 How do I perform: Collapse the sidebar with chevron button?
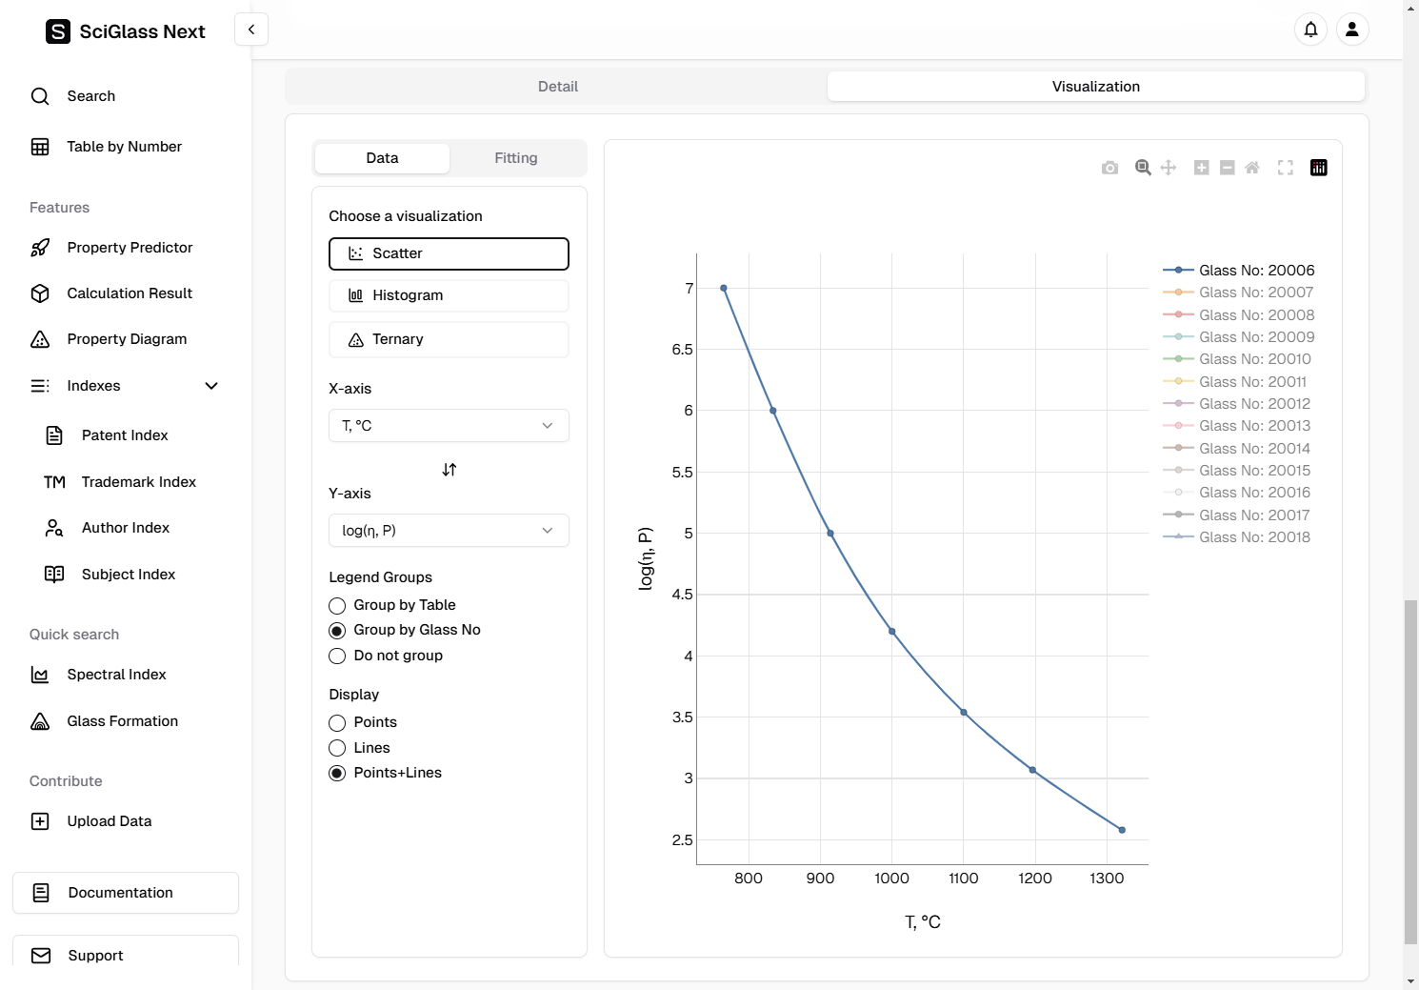click(x=251, y=30)
